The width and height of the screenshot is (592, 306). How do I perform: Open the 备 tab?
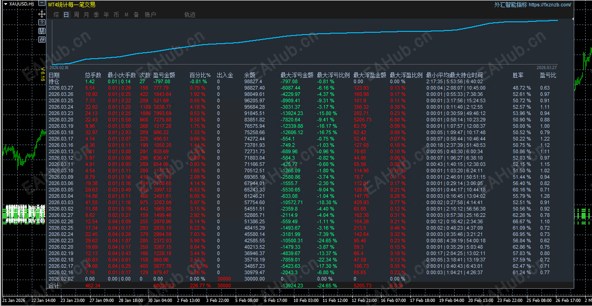tap(136, 15)
